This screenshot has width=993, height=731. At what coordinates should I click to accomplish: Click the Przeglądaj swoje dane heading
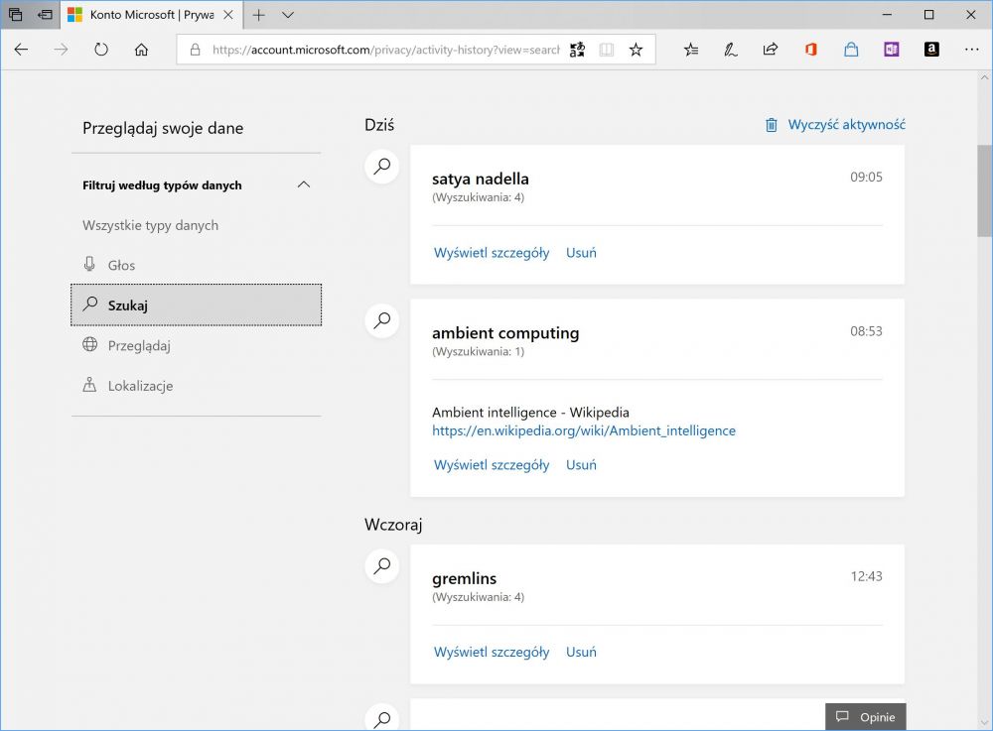(163, 128)
